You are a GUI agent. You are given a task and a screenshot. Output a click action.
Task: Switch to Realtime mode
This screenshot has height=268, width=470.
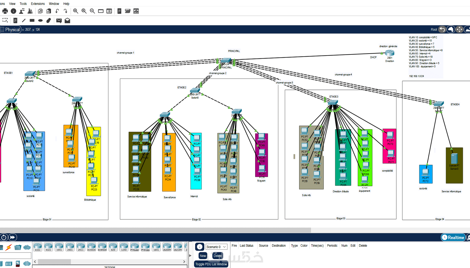[x=453, y=237]
